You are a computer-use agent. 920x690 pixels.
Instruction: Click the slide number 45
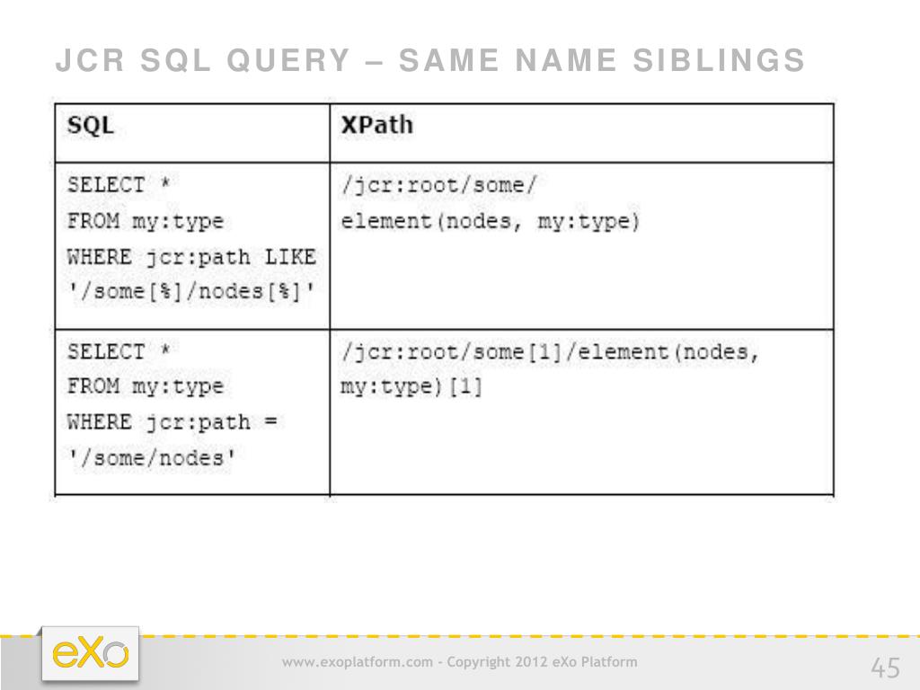[885, 668]
